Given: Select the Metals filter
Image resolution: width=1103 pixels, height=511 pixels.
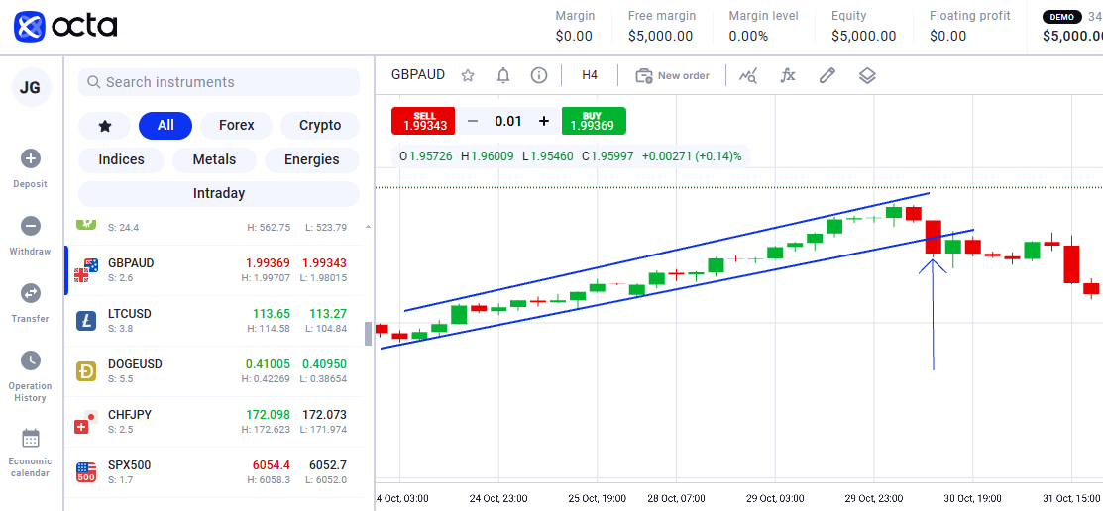Looking at the screenshot, I should [x=214, y=159].
